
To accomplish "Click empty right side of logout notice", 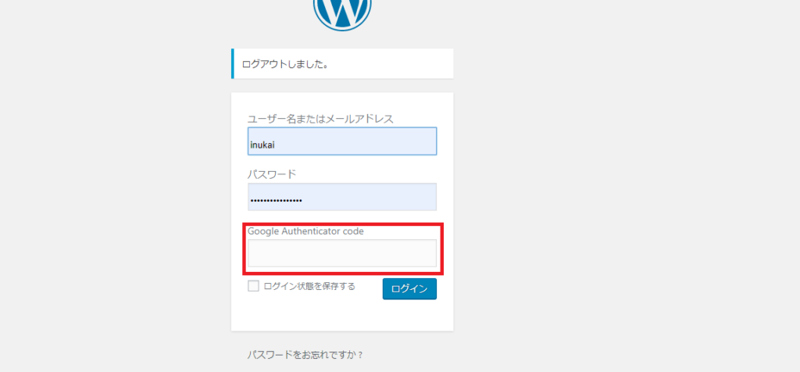I will pyautogui.click(x=406, y=64).
